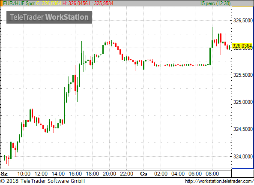The height and width of the screenshot is (185, 254).
Task: Click the 08:00 time axis label
Action: click(212, 174)
